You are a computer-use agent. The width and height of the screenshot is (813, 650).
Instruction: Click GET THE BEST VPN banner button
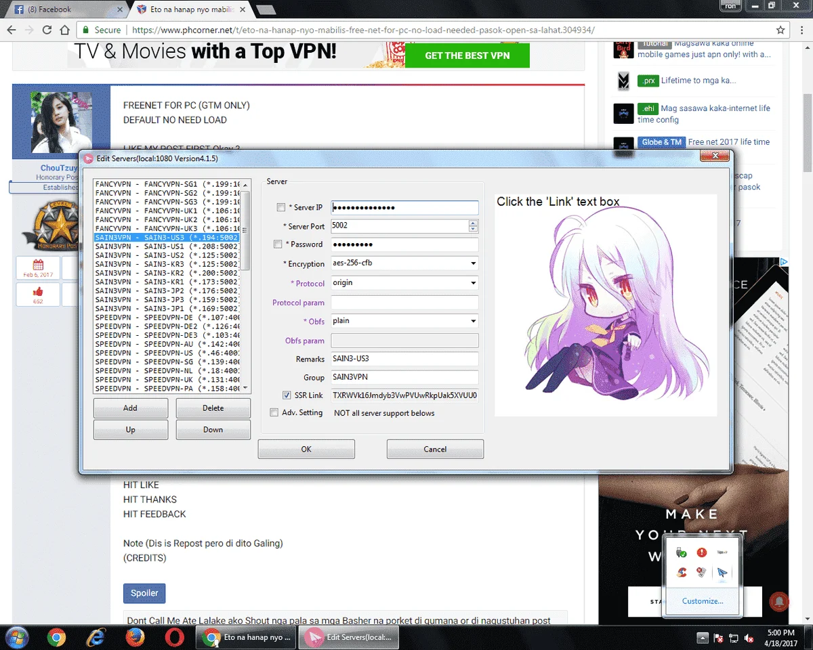pos(467,56)
